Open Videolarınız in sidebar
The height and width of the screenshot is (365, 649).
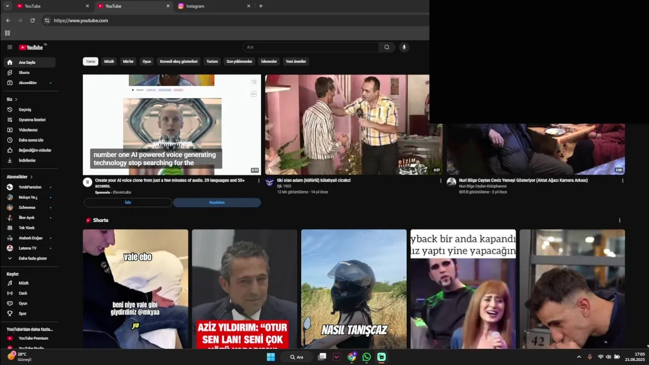coord(29,130)
